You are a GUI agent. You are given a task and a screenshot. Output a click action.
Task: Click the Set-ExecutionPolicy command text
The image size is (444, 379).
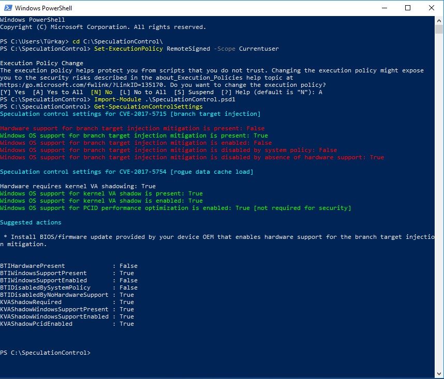click(128, 49)
